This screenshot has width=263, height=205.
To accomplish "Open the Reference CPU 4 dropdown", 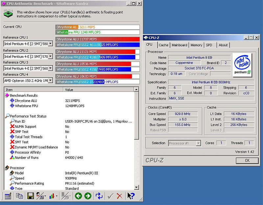I will [x=50, y=81].
